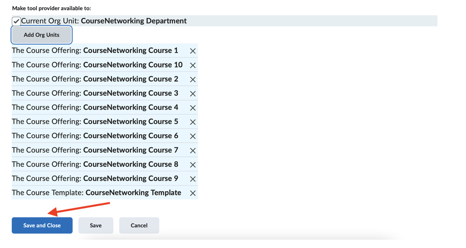Viewport: 466px width, 248px height.
Task: Uncheck the Current Org Unit checkbox
Action: tap(16, 21)
